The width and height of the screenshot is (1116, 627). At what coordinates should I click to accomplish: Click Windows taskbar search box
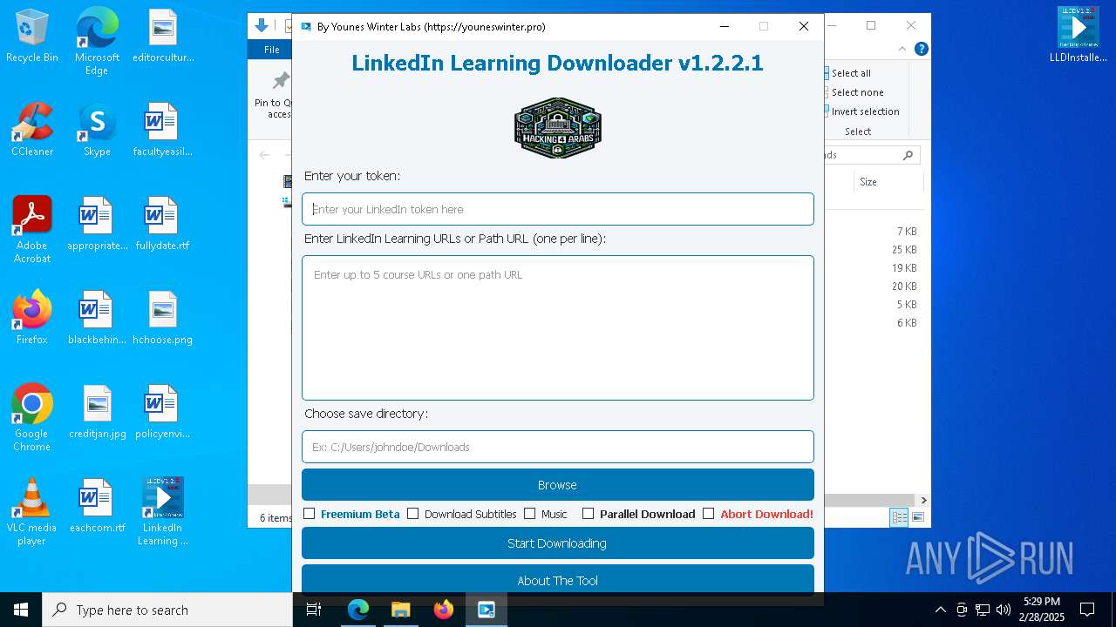(167, 610)
